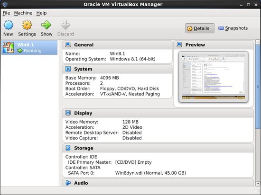This screenshot has height=195, width=261.
Task: Click the greyed Discard arrow icon
Action: pos(65,25)
